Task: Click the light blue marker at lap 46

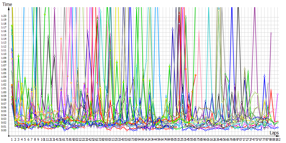Action: point(159,76)
